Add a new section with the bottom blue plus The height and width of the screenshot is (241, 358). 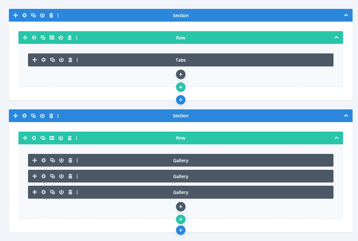tap(181, 230)
